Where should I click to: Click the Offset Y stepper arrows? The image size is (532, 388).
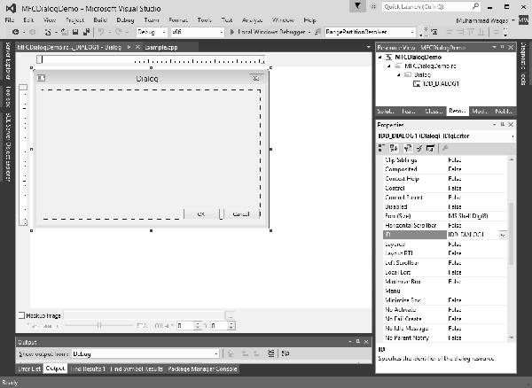231,326
